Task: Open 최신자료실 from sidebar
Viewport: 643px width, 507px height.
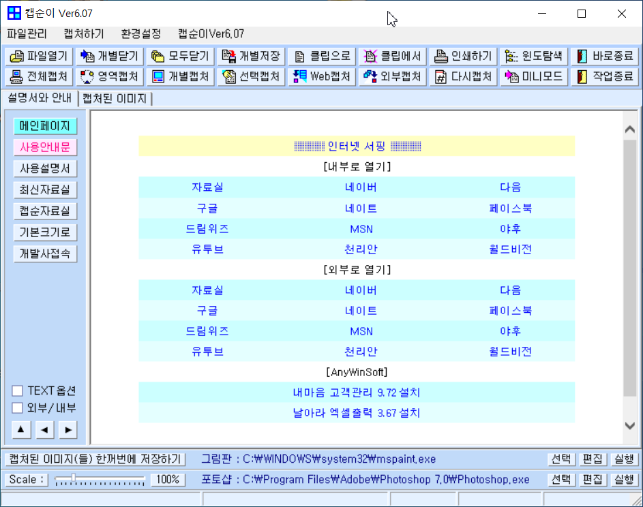Action: point(45,189)
